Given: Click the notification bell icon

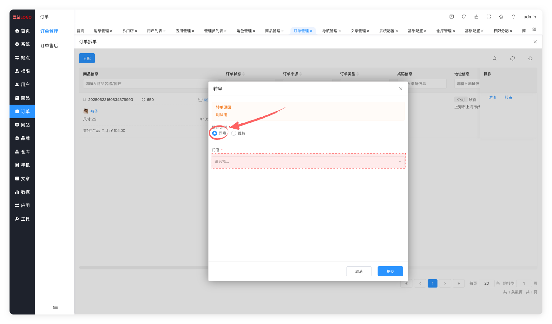Looking at the screenshot, I should pyautogui.click(x=513, y=17).
